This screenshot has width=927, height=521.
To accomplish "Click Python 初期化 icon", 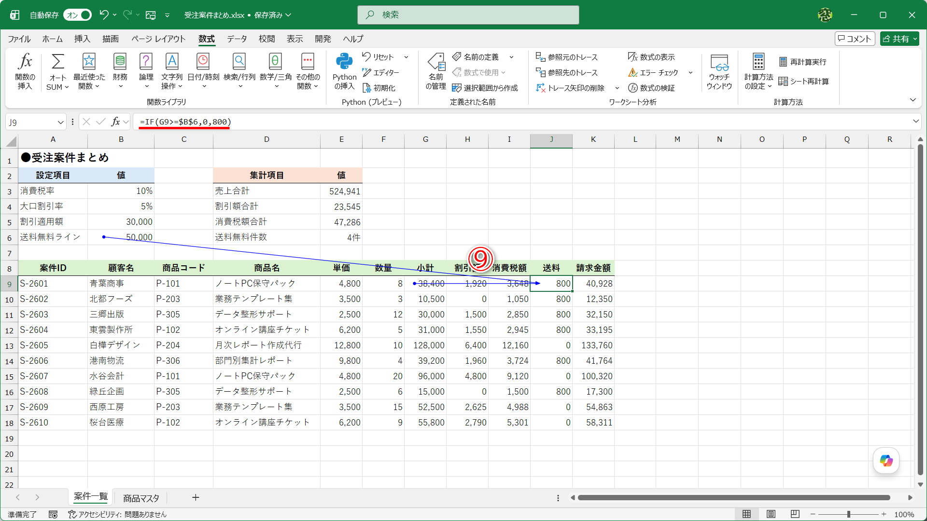I will click(366, 88).
